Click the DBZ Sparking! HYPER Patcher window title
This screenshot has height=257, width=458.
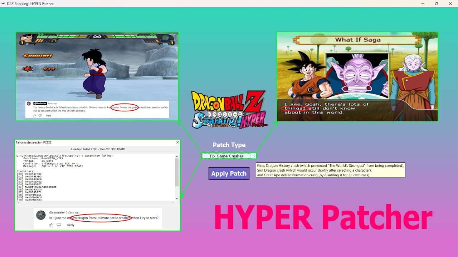point(30,4)
